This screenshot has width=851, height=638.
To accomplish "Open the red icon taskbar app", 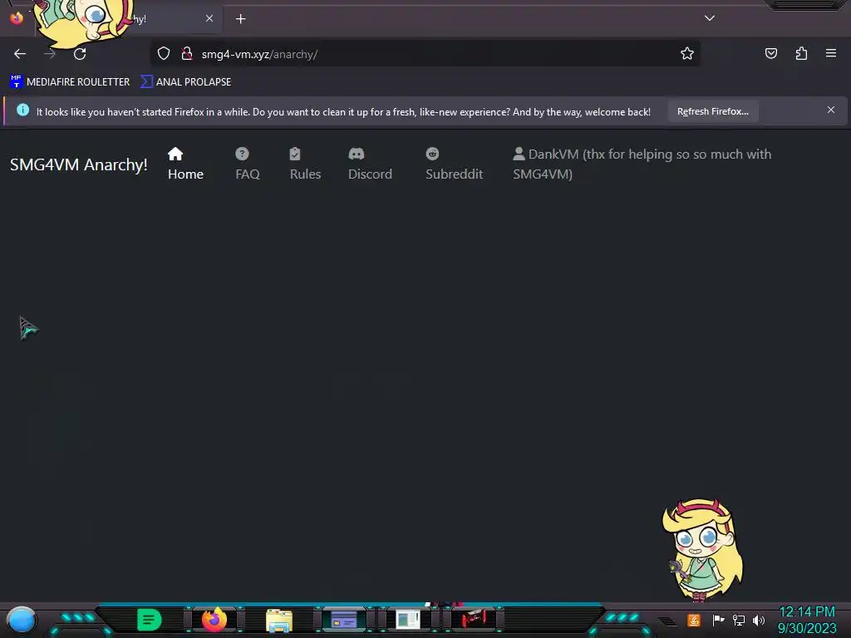I will tap(474, 618).
